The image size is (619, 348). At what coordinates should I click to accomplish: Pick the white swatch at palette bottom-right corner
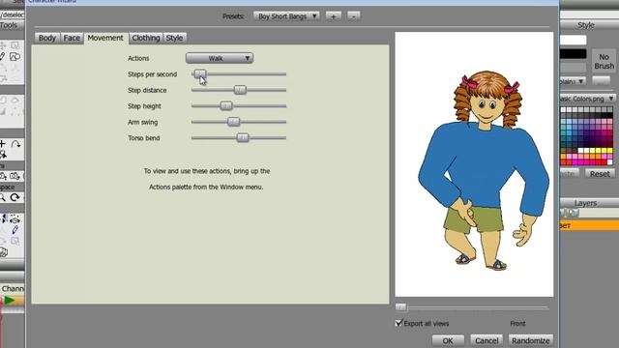coord(610,161)
